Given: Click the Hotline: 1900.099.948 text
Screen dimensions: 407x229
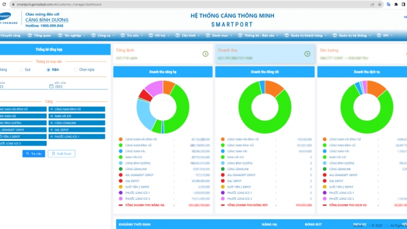Looking at the screenshot, I should (44, 26).
